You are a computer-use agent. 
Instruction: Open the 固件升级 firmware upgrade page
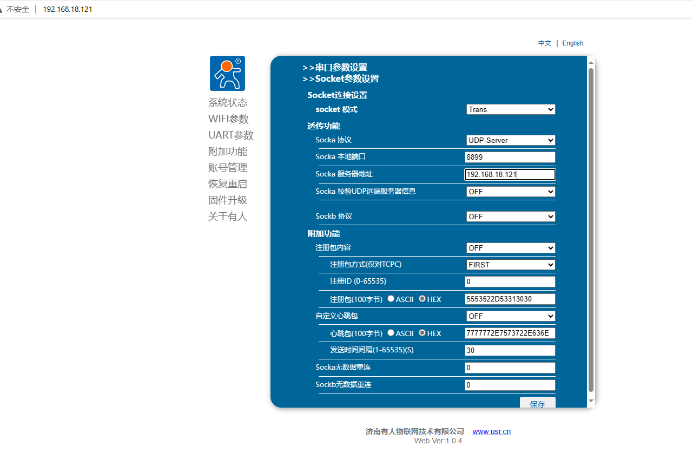(228, 200)
